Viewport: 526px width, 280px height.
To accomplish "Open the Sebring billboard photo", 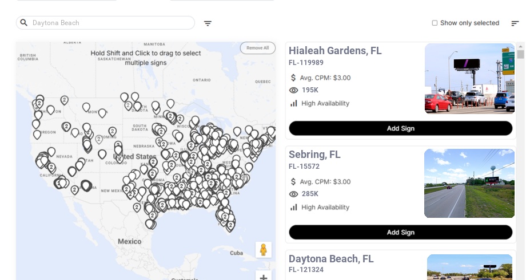I will (x=469, y=183).
